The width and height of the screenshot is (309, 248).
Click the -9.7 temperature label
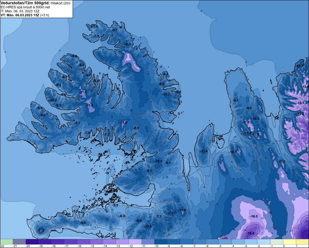[88, 75]
